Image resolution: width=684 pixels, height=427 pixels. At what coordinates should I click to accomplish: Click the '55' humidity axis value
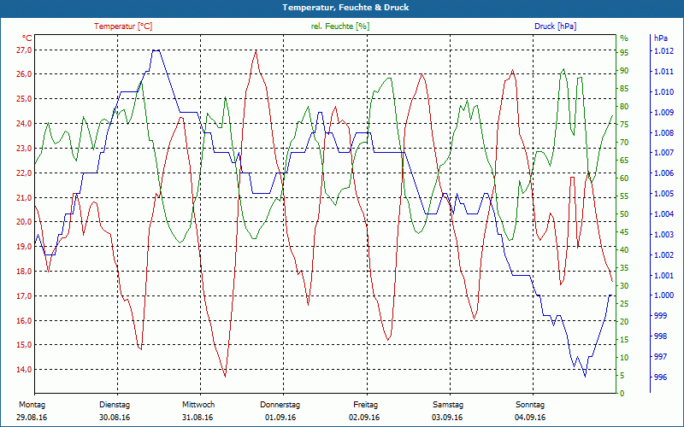pos(624,196)
